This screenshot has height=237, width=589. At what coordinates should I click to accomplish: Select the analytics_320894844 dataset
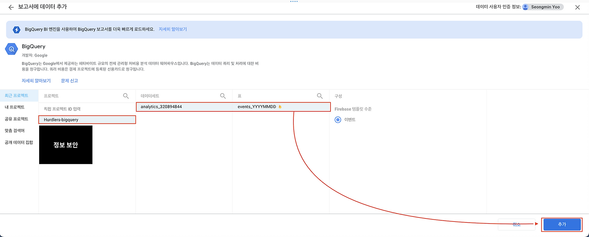tap(184, 107)
